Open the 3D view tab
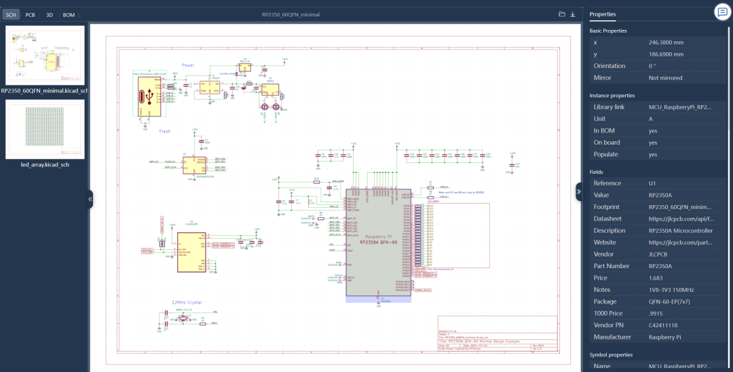The height and width of the screenshot is (372, 733). tap(49, 14)
